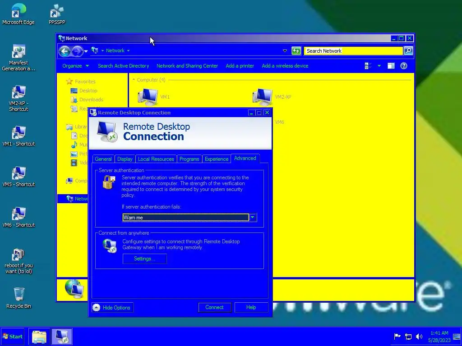Image resolution: width=462 pixels, height=346 pixels.
Task: Open view options dropdown arrow
Action: [x=379, y=66]
